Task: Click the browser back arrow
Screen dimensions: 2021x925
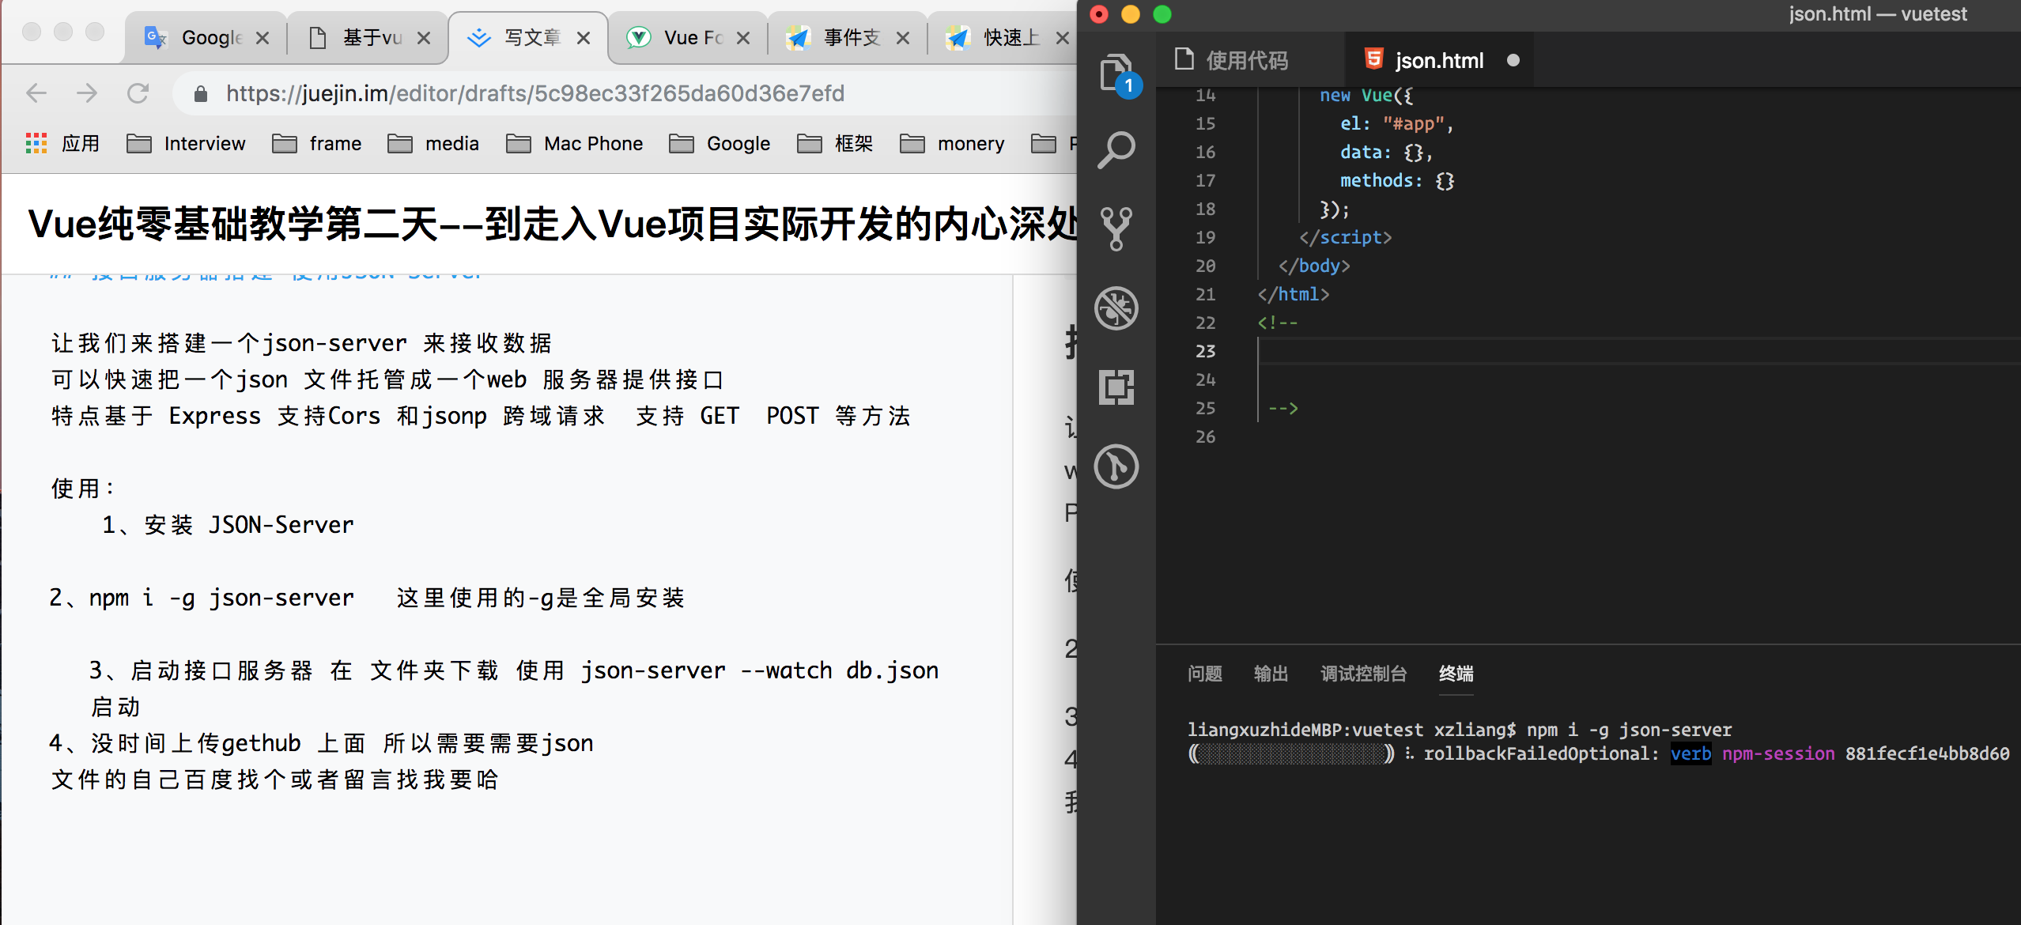Action: 36,93
